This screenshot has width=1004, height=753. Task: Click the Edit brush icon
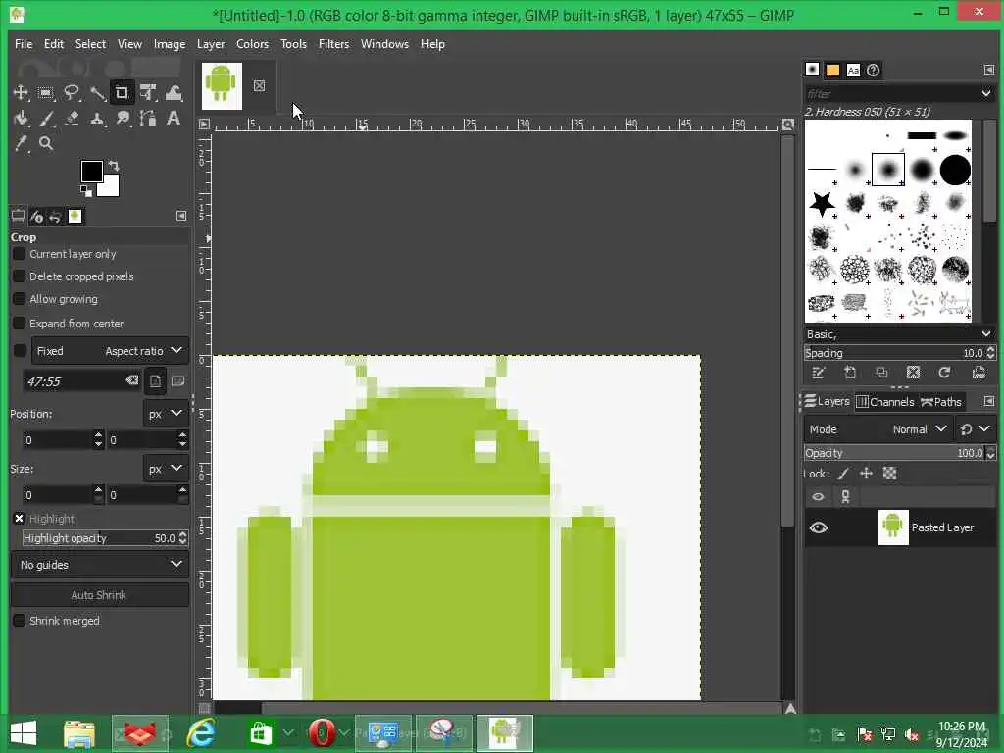click(x=819, y=373)
